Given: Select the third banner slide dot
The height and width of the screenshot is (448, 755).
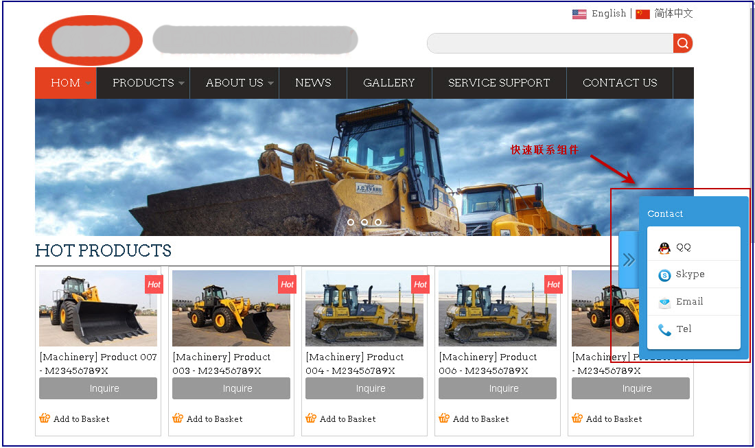Looking at the screenshot, I should (x=378, y=222).
